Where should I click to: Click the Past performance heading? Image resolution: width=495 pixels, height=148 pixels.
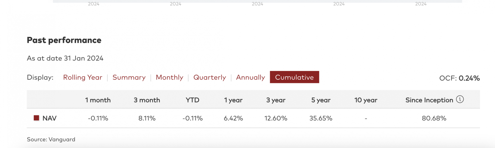[x=64, y=40]
